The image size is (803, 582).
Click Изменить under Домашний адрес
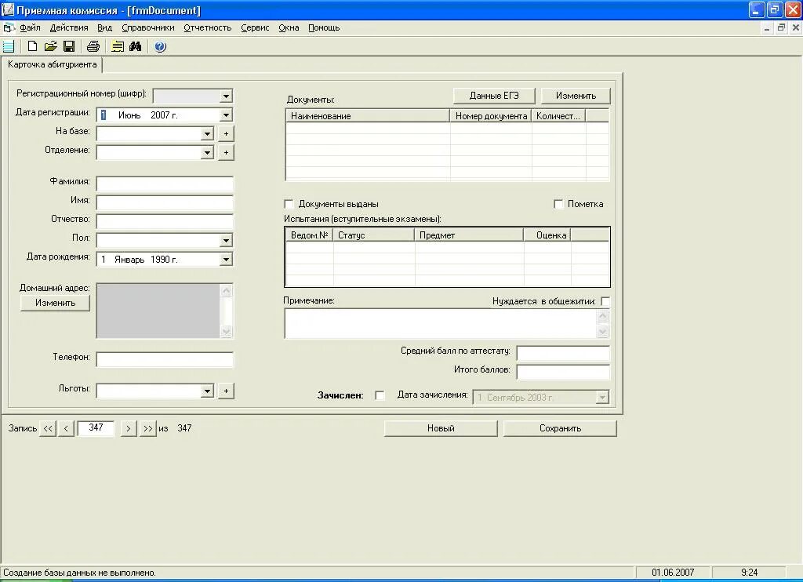click(56, 303)
